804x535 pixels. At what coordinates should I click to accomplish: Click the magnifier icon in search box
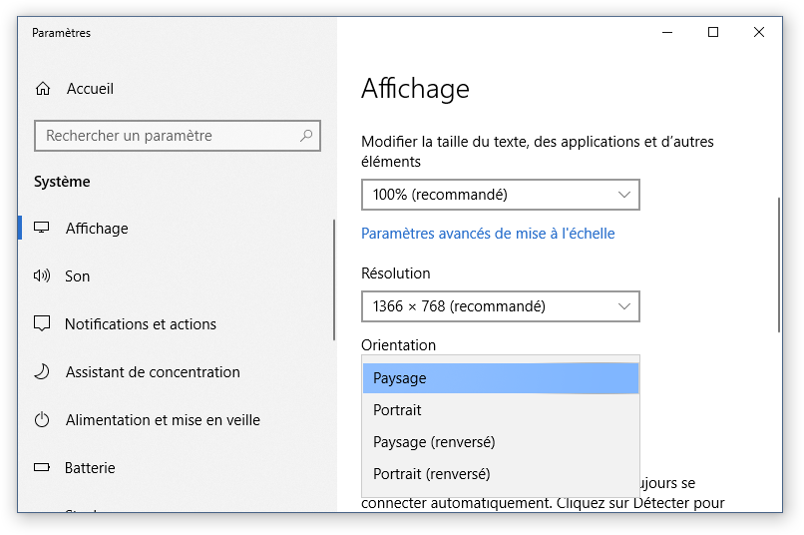pos(306,136)
